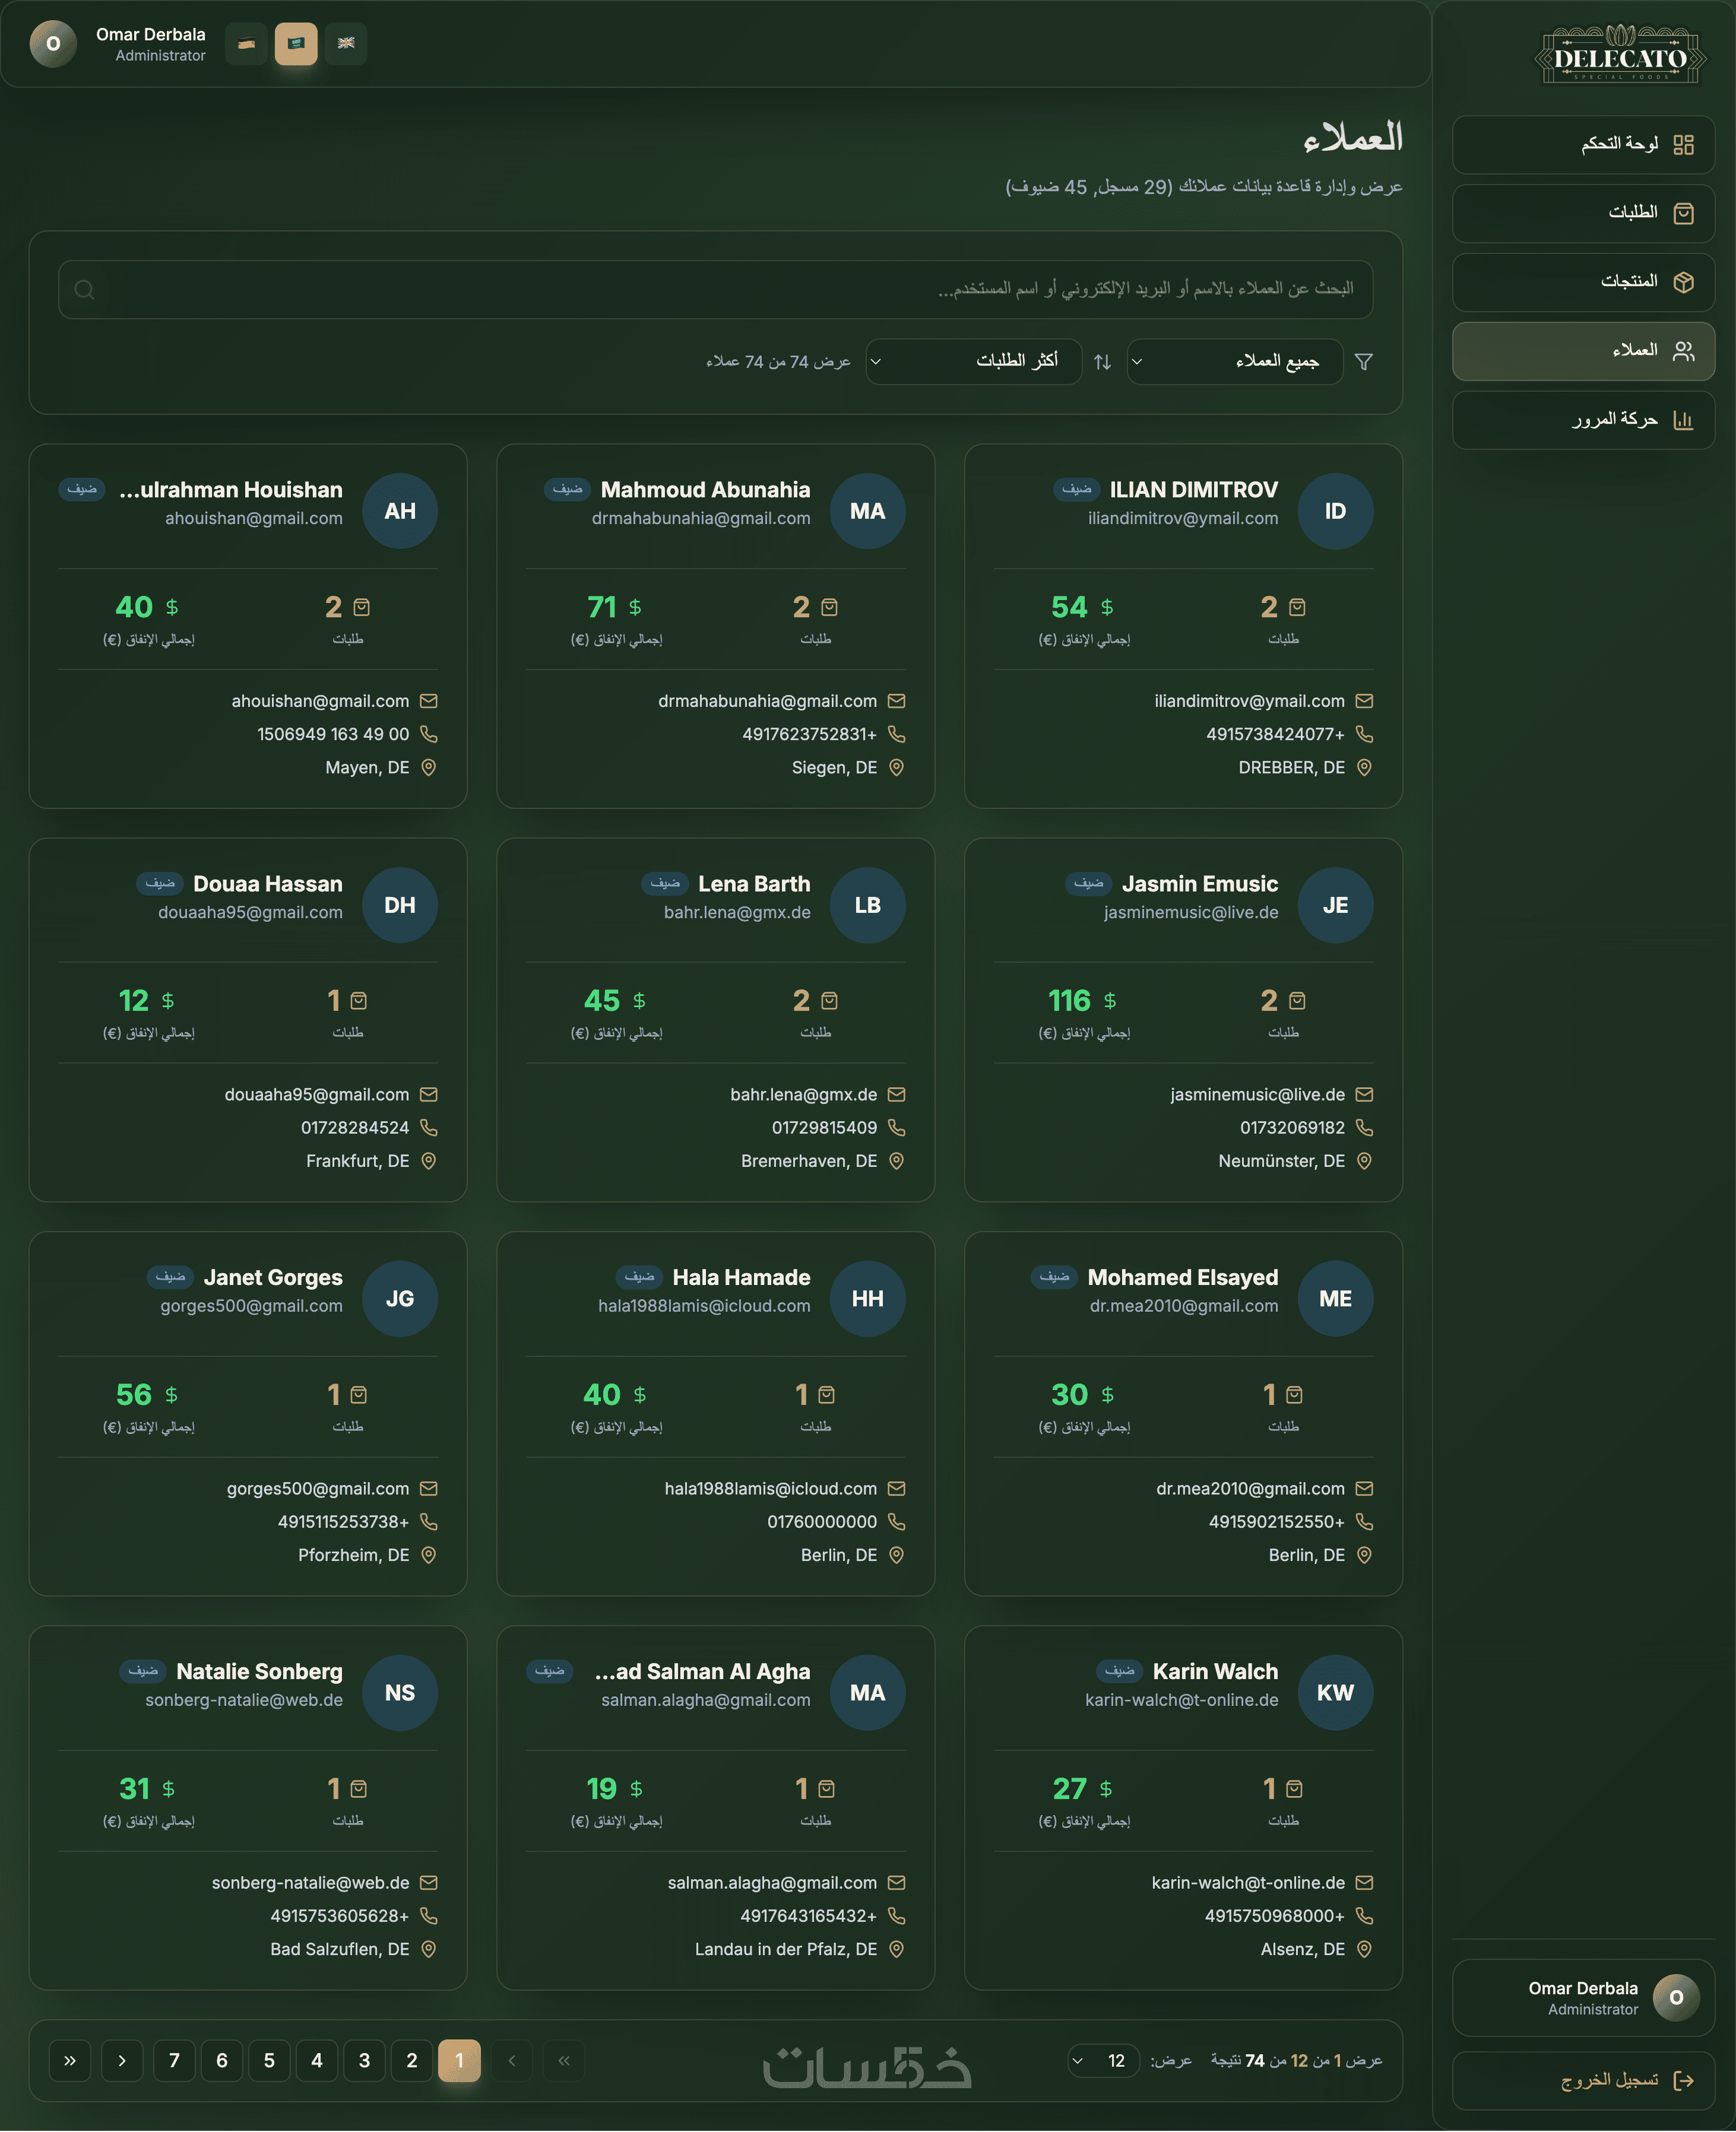Select the Saudi Arabia flag language button
1736x2132 pixels.
click(x=296, y=44)
